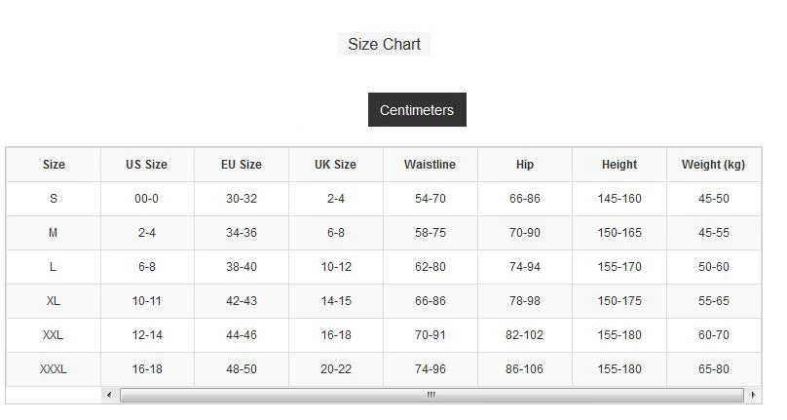
Task: Select the Centimeters tab
Action: coord(417,110)
